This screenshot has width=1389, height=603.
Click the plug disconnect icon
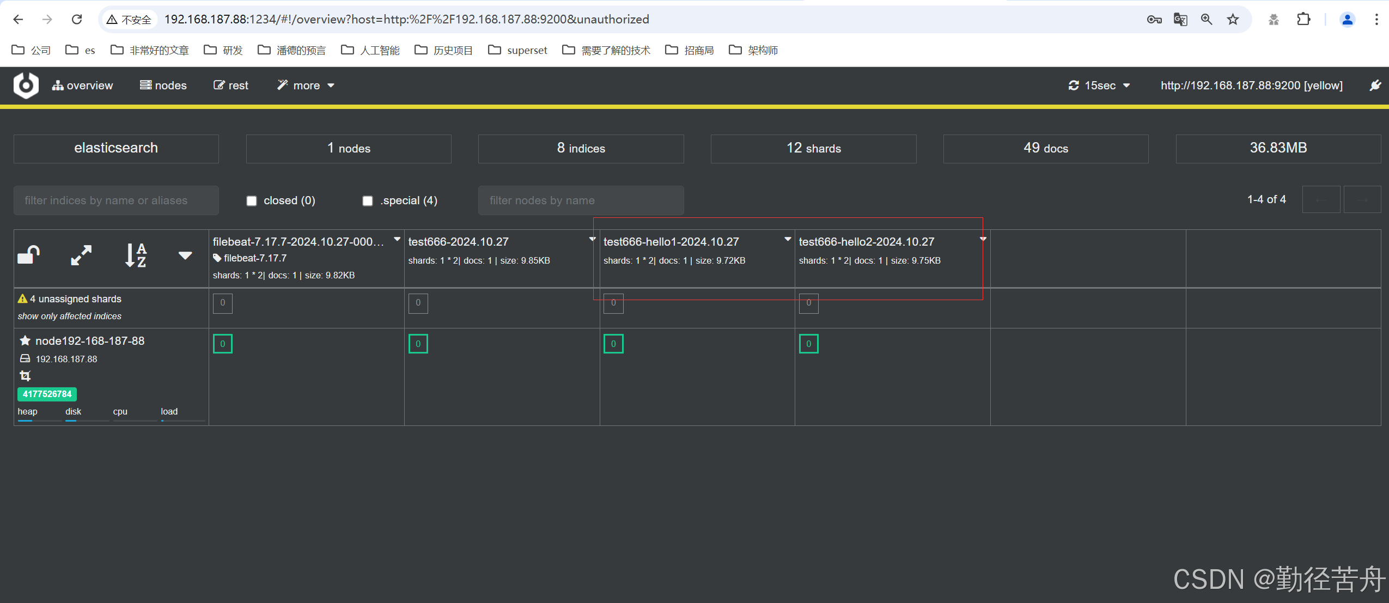point(1375,86)
